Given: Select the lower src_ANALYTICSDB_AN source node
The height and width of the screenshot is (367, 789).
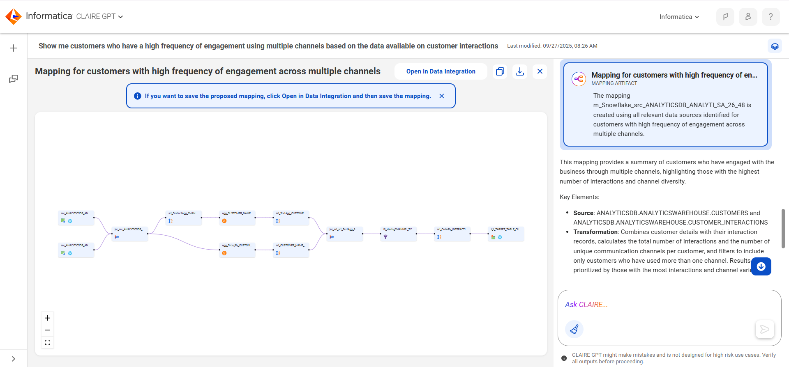Looking at the screenshot, I should coord(76,250).
